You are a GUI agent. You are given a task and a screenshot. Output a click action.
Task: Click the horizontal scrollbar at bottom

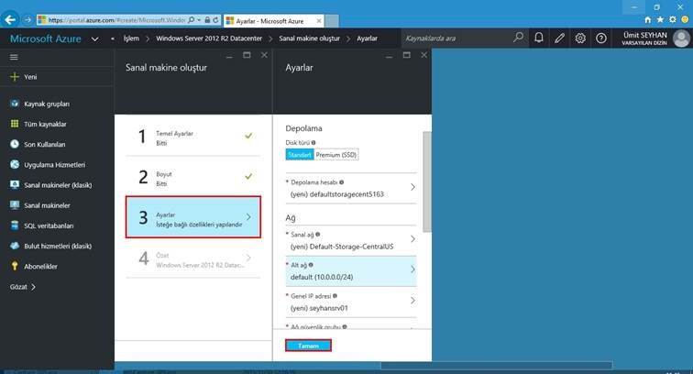click(496, 366)
